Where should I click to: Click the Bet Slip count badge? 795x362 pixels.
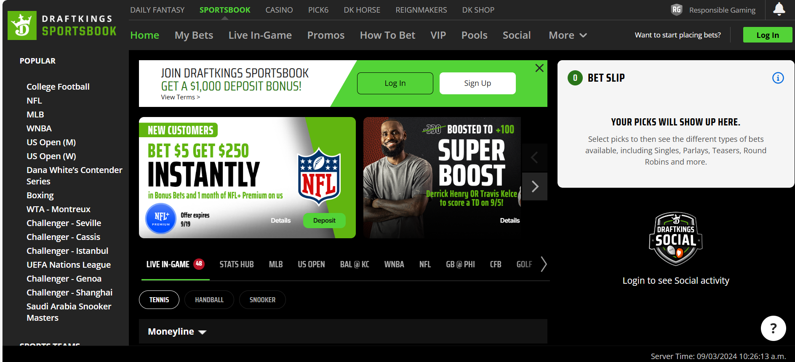[575, 78]
